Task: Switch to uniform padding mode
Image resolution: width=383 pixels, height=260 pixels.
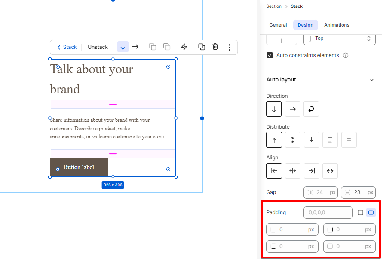Action: pos(361,212)
